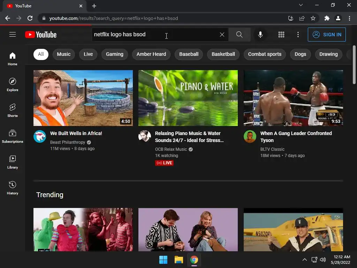This screenshot has width=357, height=268.
Task: Open We Built Wells in Africa thumbnail
Action: tap(83, 98)
